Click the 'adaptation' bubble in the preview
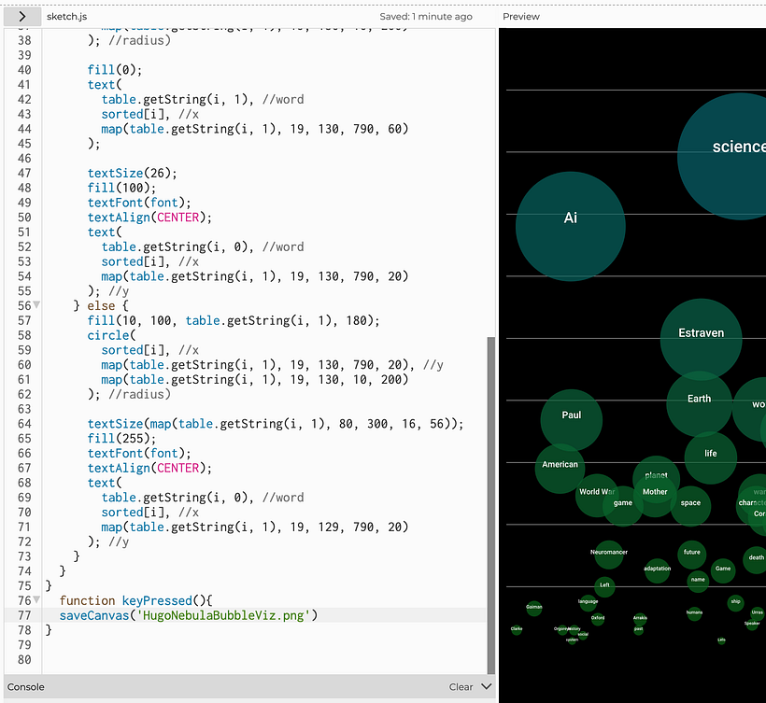This screenshot has height=703, width=766. tap(657, 570)
